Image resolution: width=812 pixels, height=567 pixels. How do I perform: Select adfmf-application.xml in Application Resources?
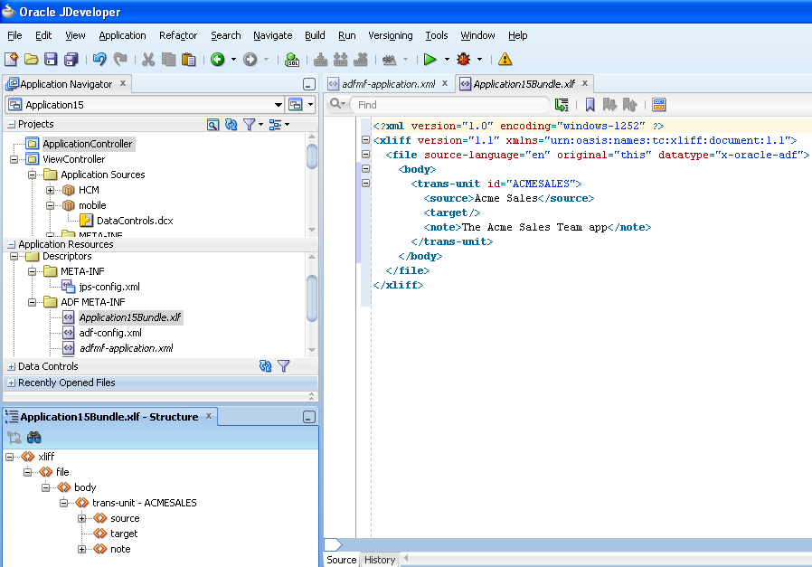(126, 348)
